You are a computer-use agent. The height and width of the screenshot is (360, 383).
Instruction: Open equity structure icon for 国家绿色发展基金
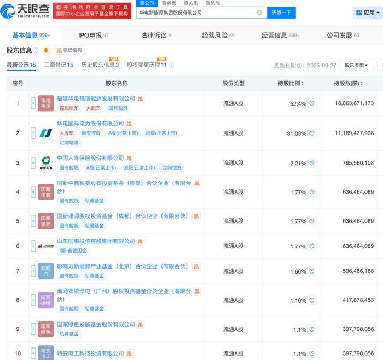coord(140,324)
